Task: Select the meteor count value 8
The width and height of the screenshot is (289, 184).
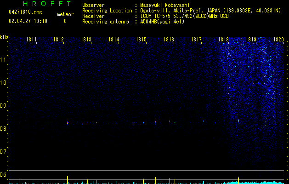Action: click(65, 21)
